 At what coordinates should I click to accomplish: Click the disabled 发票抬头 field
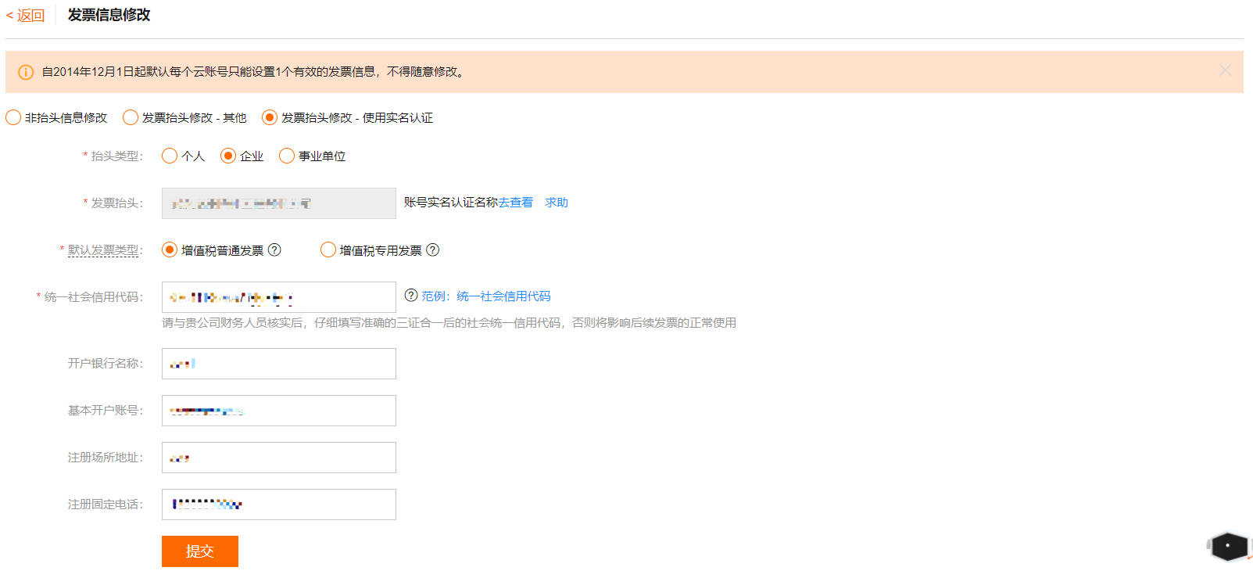point(279,203)
